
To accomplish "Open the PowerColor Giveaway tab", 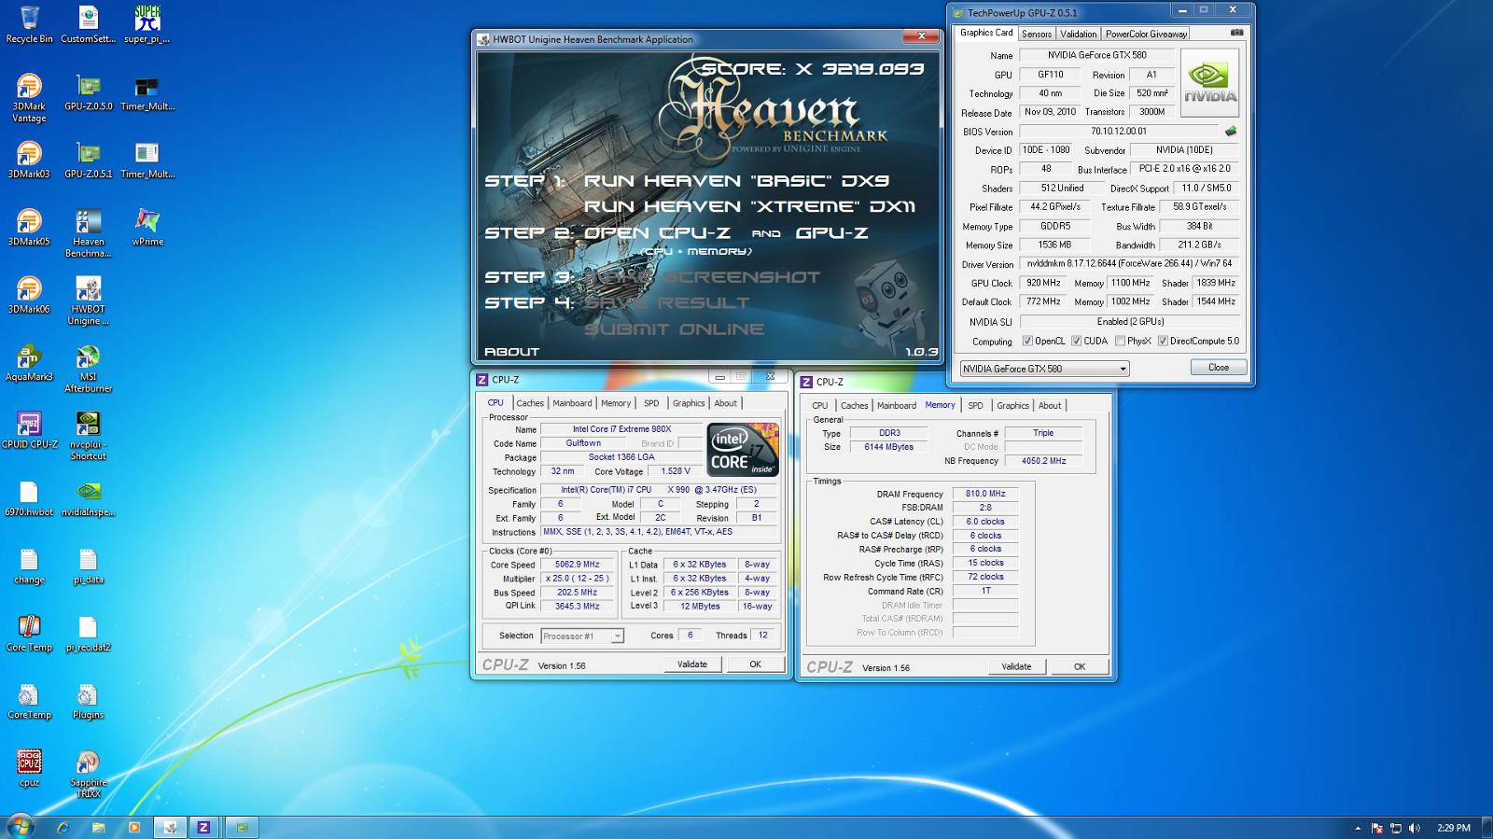I will (x=1146, y=34).
